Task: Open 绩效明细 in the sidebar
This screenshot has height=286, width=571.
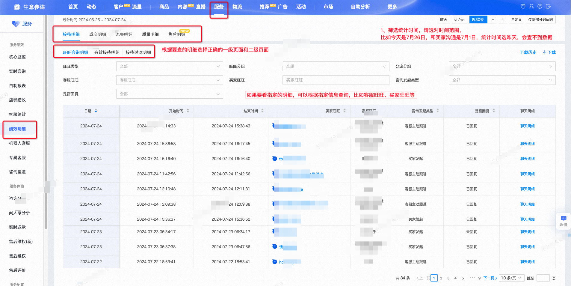Action: coord(17,129)
